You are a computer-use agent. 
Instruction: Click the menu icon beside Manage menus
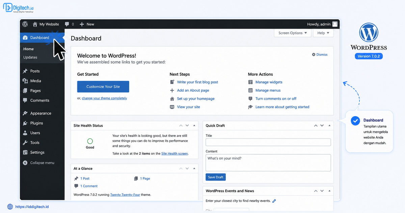pos(250,90)
